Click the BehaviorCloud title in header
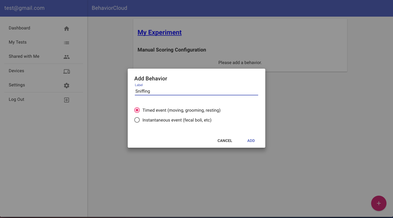Screen dimensions: 393x218 click(x=109, y=8)
